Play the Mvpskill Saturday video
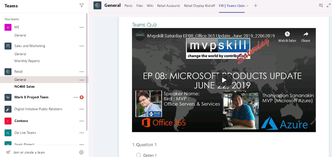This screenshot has width=332, height=157. 224,80
